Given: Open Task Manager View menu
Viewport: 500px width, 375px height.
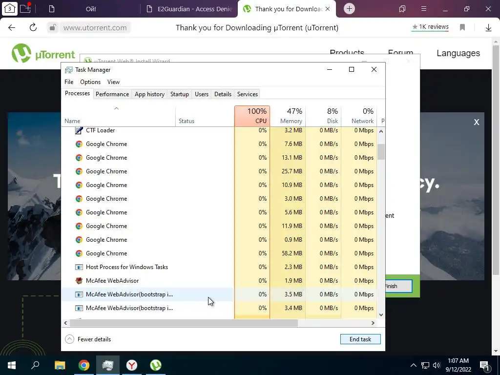Looking at the screenshot, I should pos(113,82).
